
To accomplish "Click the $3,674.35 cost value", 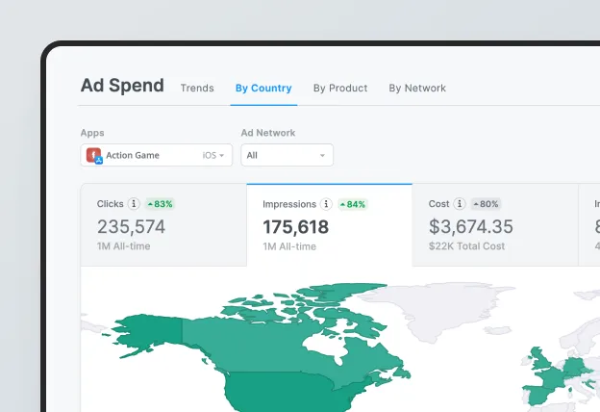I will [470, 226].
